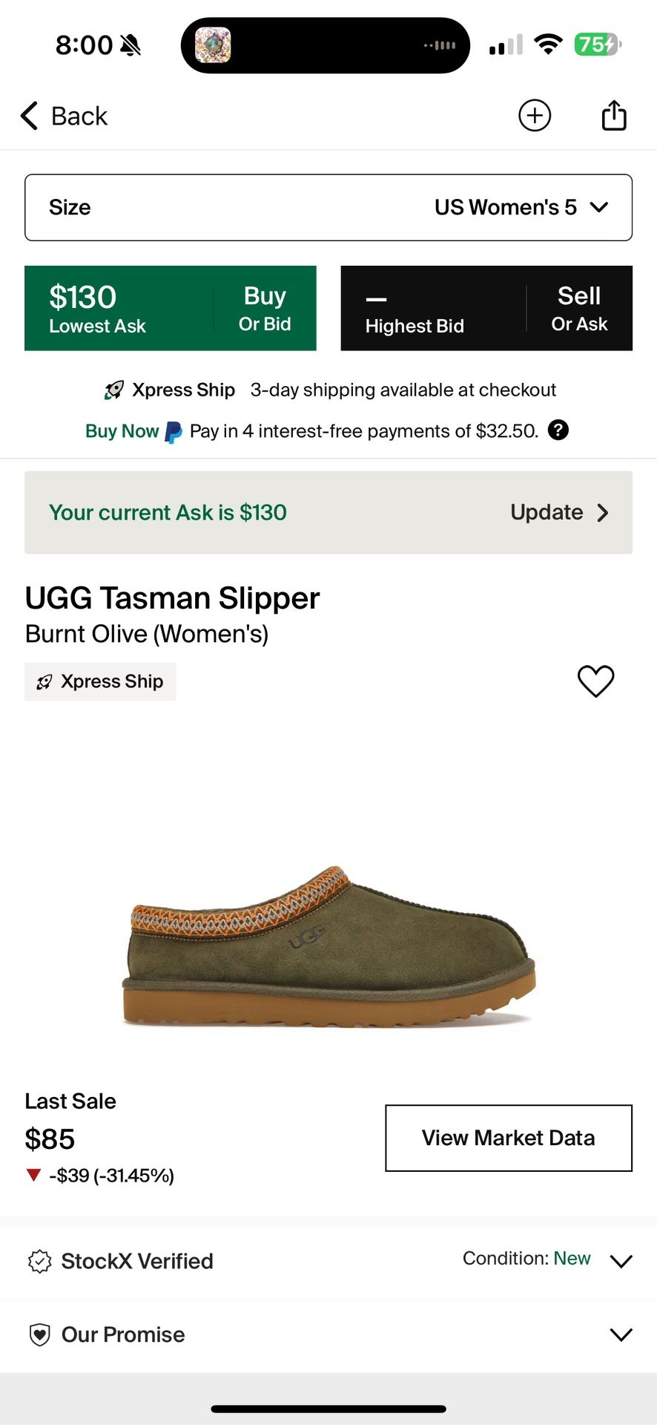The image size is (657, 1425).
Task: Open the add-to-watchlist plus icon
Action: point(535,116)
